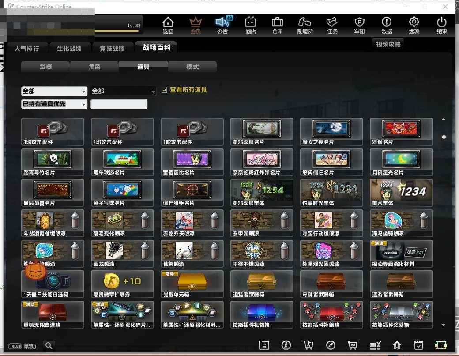Open the 仓库 warehouse icon
The image size is (459, 356).
click(x=277, y=26)
